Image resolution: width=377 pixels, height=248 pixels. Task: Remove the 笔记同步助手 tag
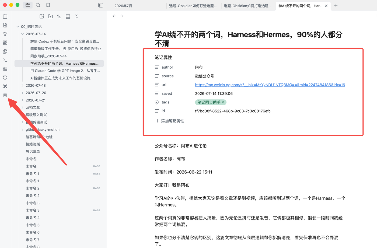click(223, 102)
